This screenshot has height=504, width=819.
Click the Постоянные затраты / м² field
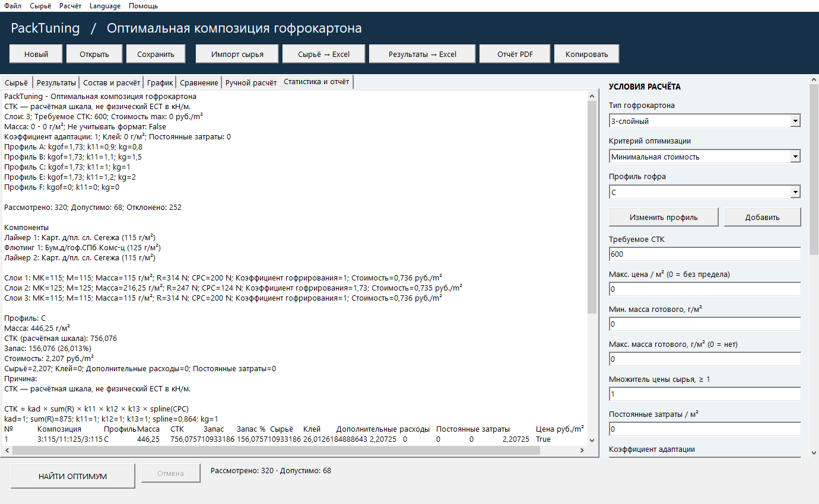(704, 429)
